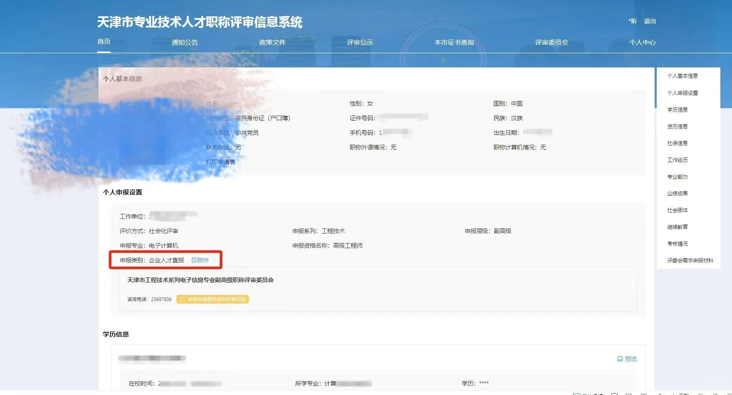Open 评委会需求申报材料 sidebar entry
The width and height of the screenshot is (732, 395).
pos(690,260)
